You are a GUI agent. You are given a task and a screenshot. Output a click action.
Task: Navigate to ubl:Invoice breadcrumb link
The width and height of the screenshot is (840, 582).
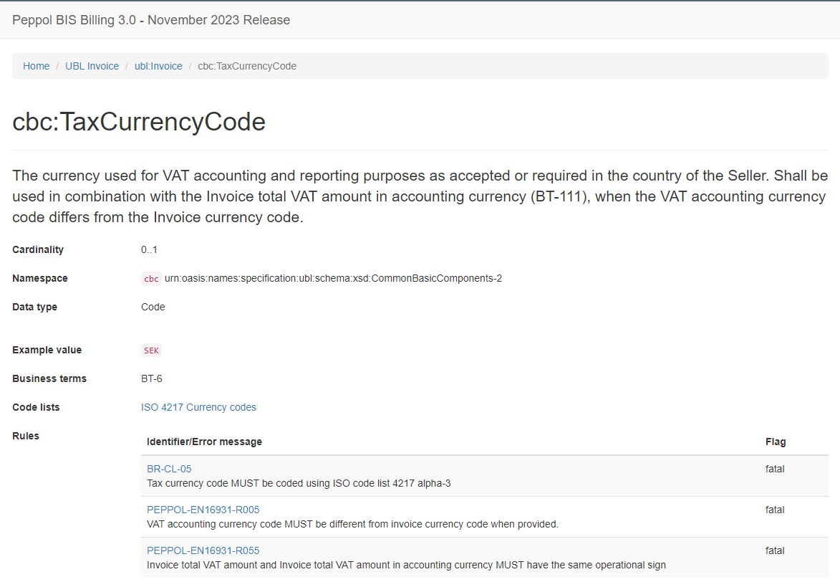(x=158, y=66)
